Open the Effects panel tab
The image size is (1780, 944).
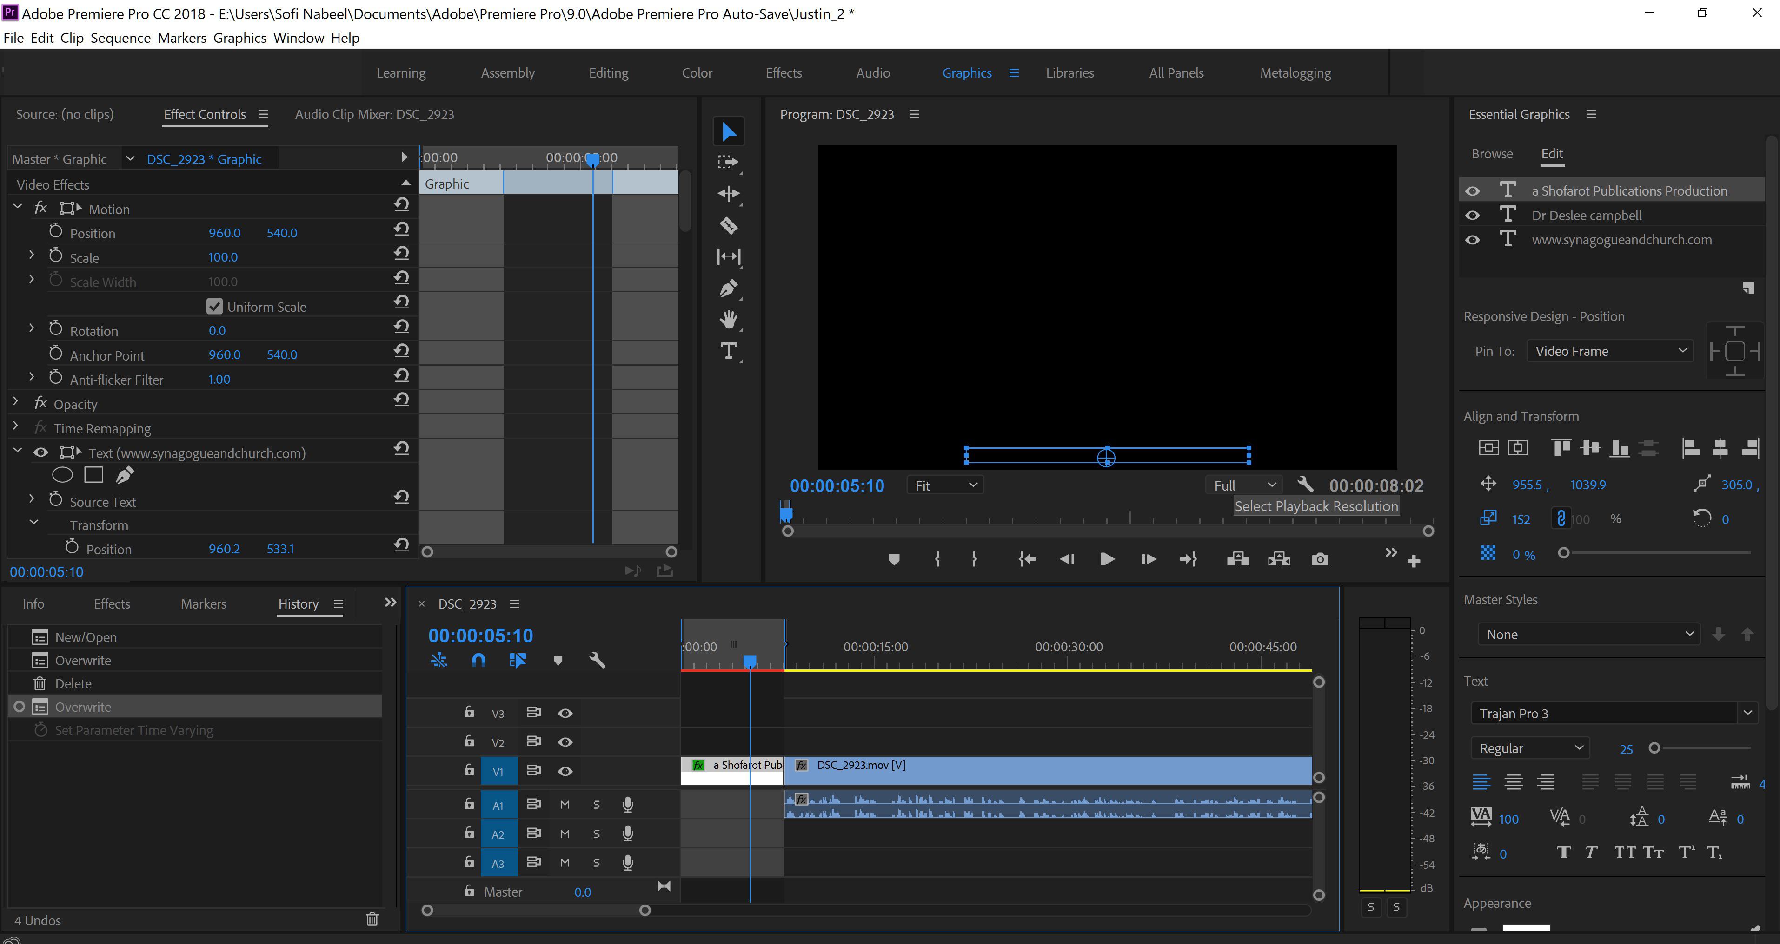[112, 603]
